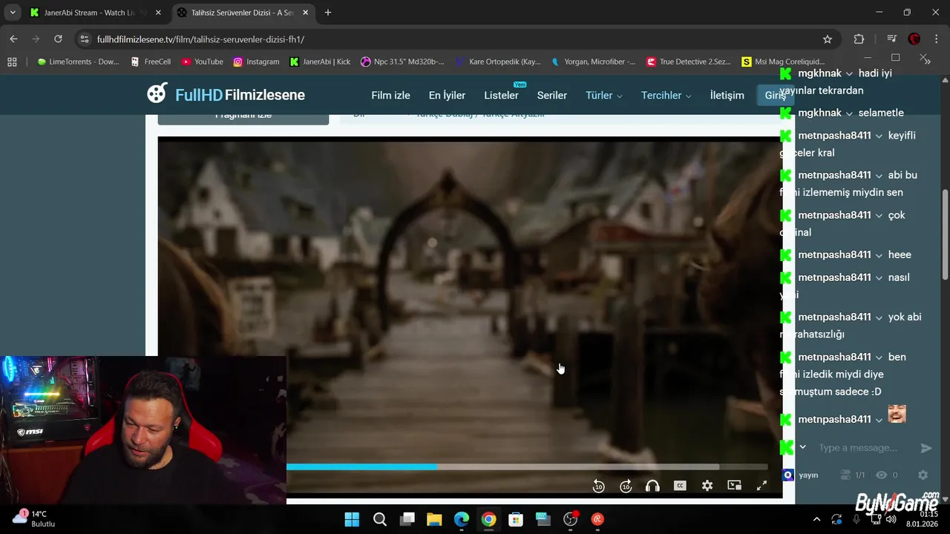Image resolution: width=950 pixels, height=534 pixels.
Task: Open the tab search dropdown arrow
Action: click(13, 13)
